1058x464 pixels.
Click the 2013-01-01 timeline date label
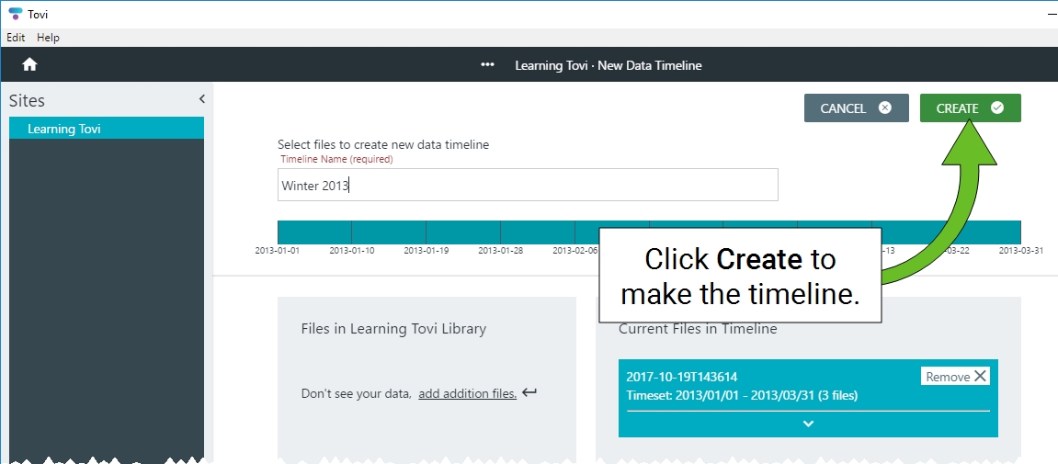coord(278,250)
